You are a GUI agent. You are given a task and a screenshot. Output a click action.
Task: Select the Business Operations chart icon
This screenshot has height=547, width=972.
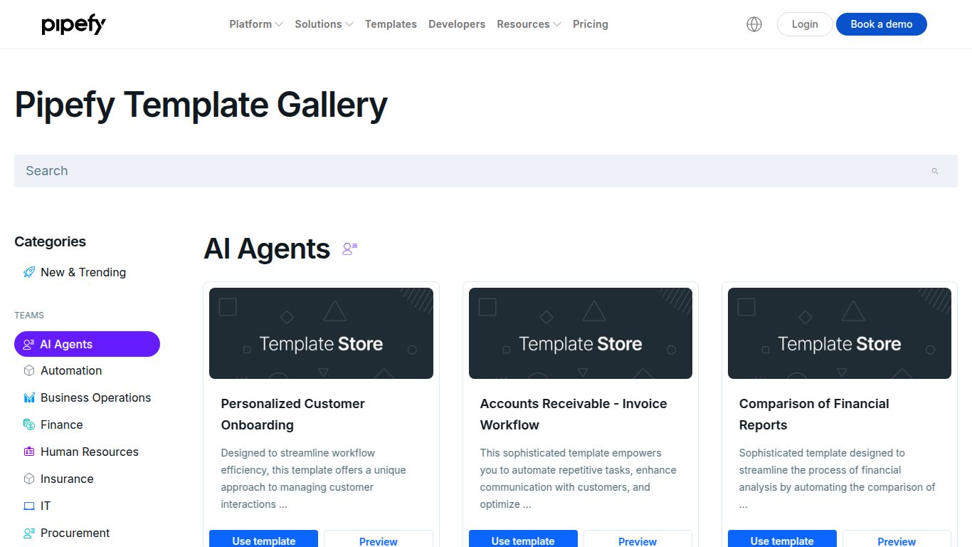click(x=28, y=397)
